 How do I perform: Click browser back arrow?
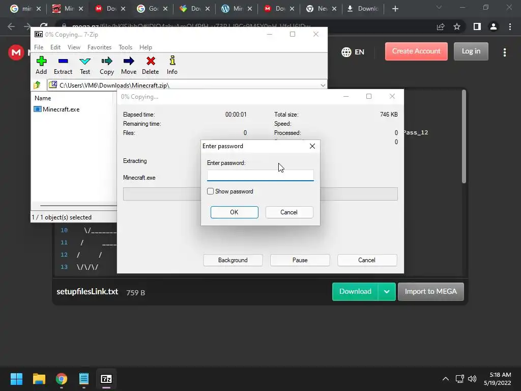coord(11,26)
